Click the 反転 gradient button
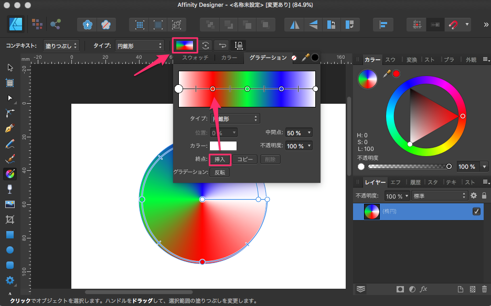This screenshot has height=306, width=491. [220, 172]
